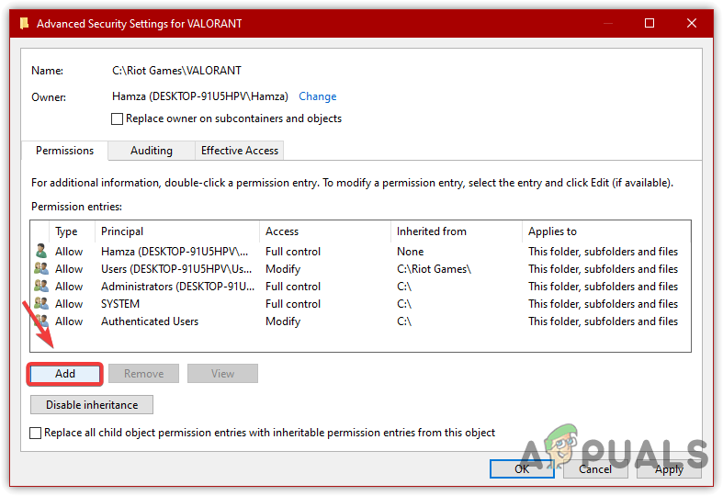Select the Users (DESKTOP-91U5HPV\Us... entry
This screenshot has width=723, height=496.
[x=176, y=269]
